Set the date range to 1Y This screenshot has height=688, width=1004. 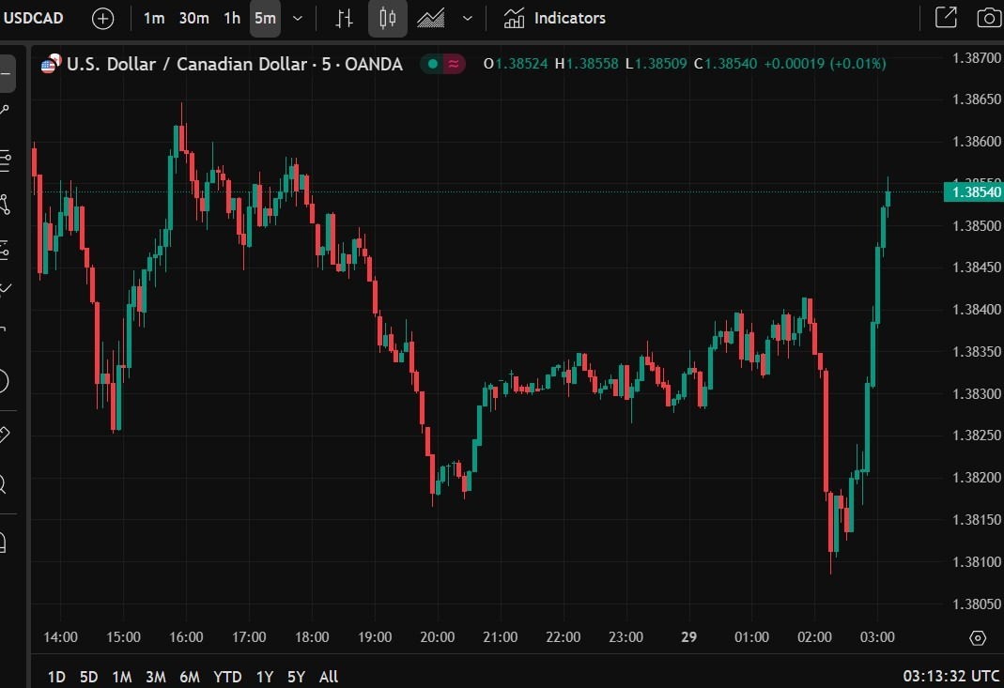265,677
